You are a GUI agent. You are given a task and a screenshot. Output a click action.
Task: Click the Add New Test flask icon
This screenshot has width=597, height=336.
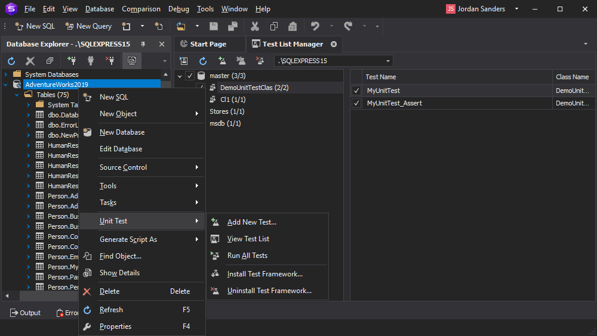click(x=222, y=61)
